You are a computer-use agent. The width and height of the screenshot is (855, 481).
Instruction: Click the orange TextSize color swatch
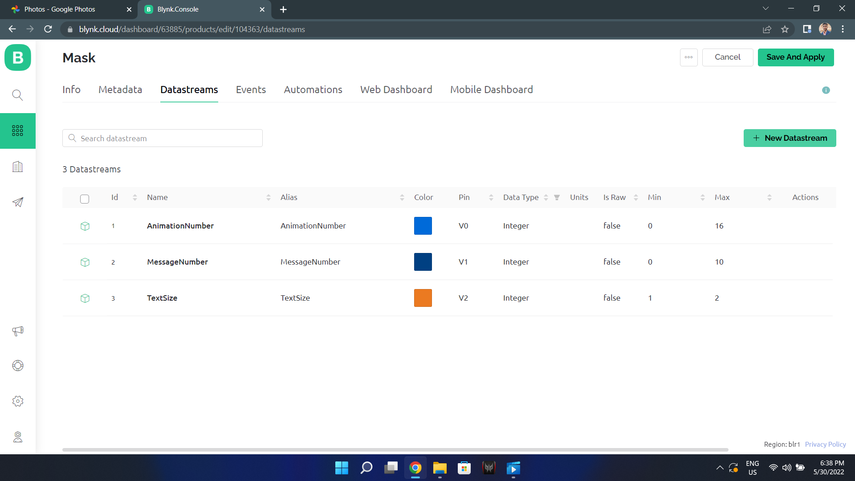(x=423, y=298)
